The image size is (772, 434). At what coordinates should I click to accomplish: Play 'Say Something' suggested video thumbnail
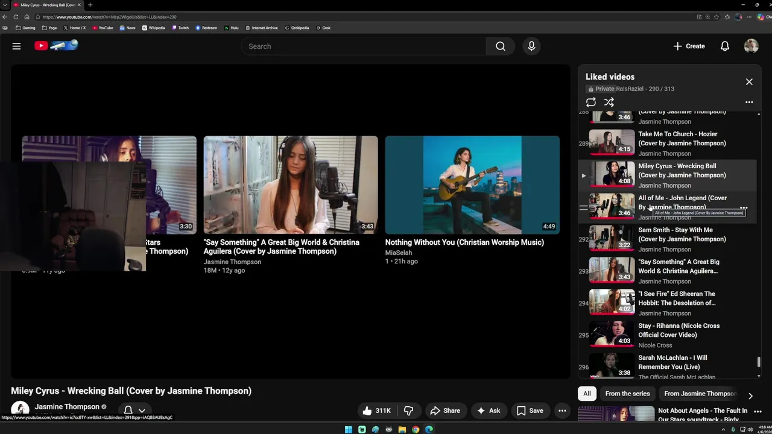coord(291,184)
